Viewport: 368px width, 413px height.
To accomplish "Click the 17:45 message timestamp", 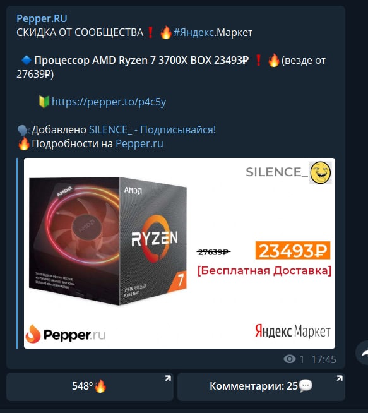I will click(324, 359).
